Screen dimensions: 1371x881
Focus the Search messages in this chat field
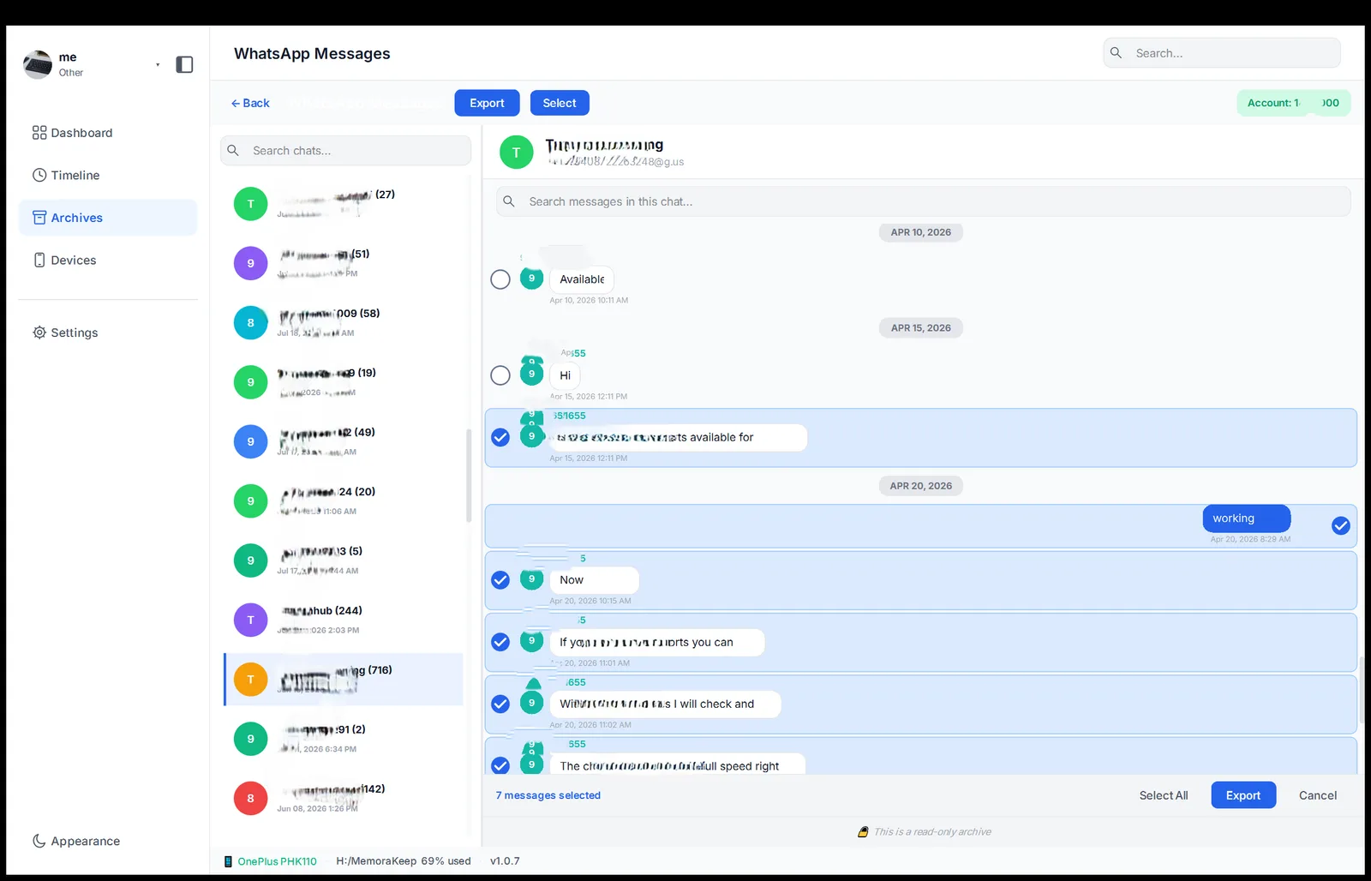click(x=924, y=201)
